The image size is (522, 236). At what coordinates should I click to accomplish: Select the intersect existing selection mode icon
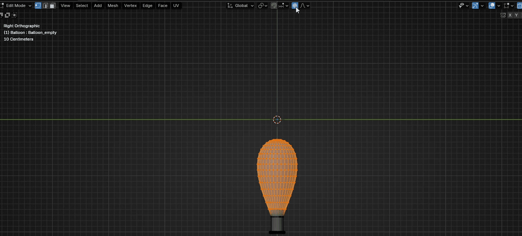click(14, 15)
